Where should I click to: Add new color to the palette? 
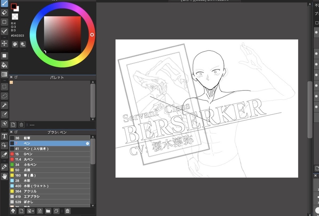coord(13,124)
